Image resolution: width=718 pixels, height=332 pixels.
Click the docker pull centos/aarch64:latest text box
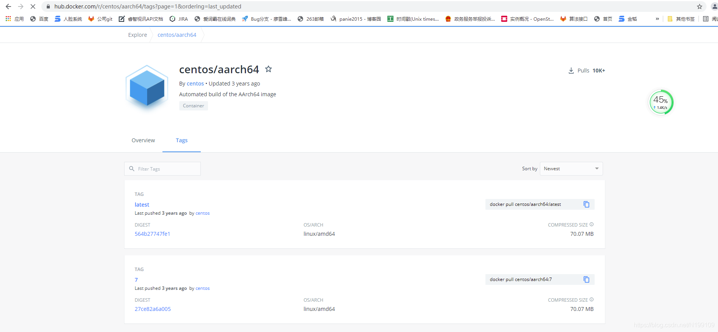[x=540, y=204]
